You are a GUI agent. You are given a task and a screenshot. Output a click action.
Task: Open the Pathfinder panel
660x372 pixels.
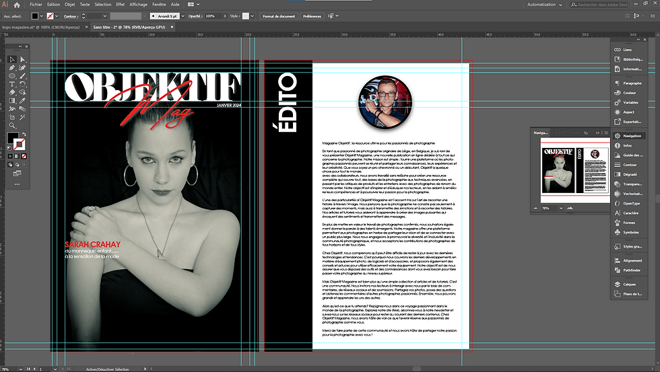coord(631,270)
